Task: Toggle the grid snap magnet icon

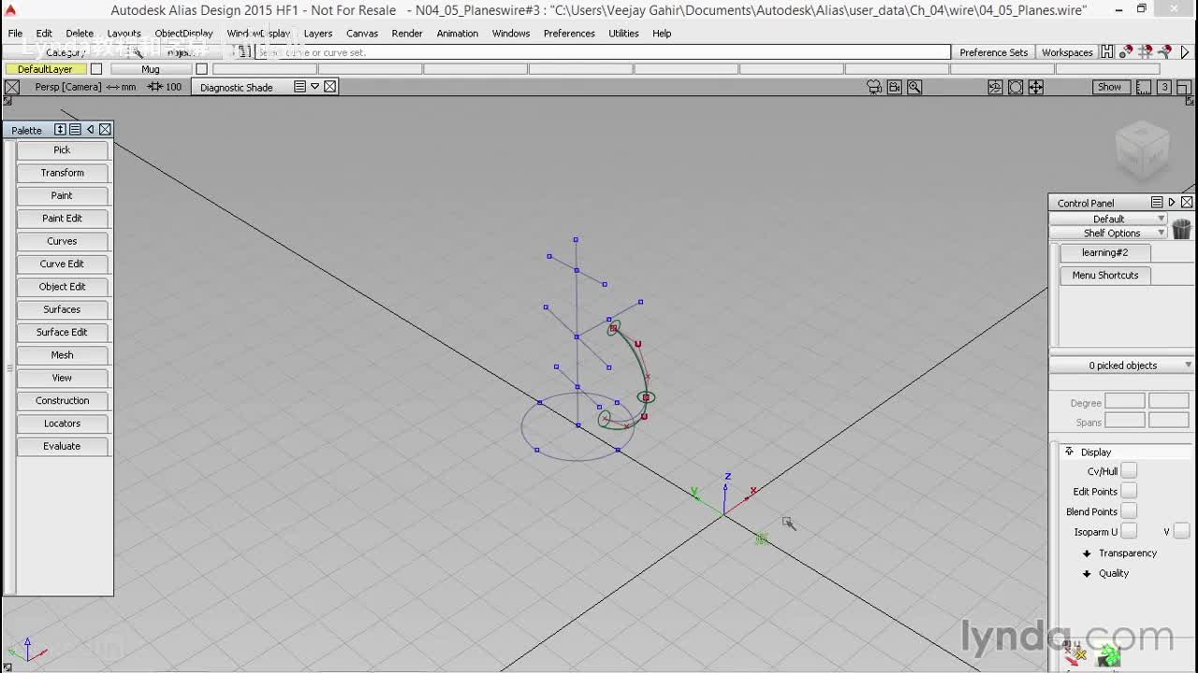Action: tap(1146, 52)
